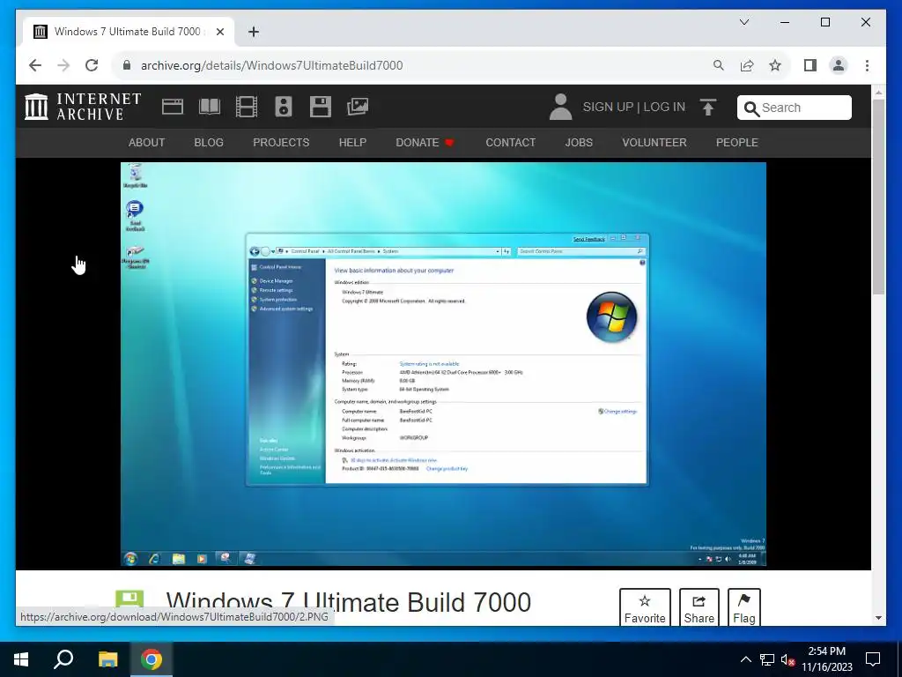Select the Windows 7 Ultimate Build 7000 tab
The width and height of the screenshot is (902, 677).
[127, 32]
